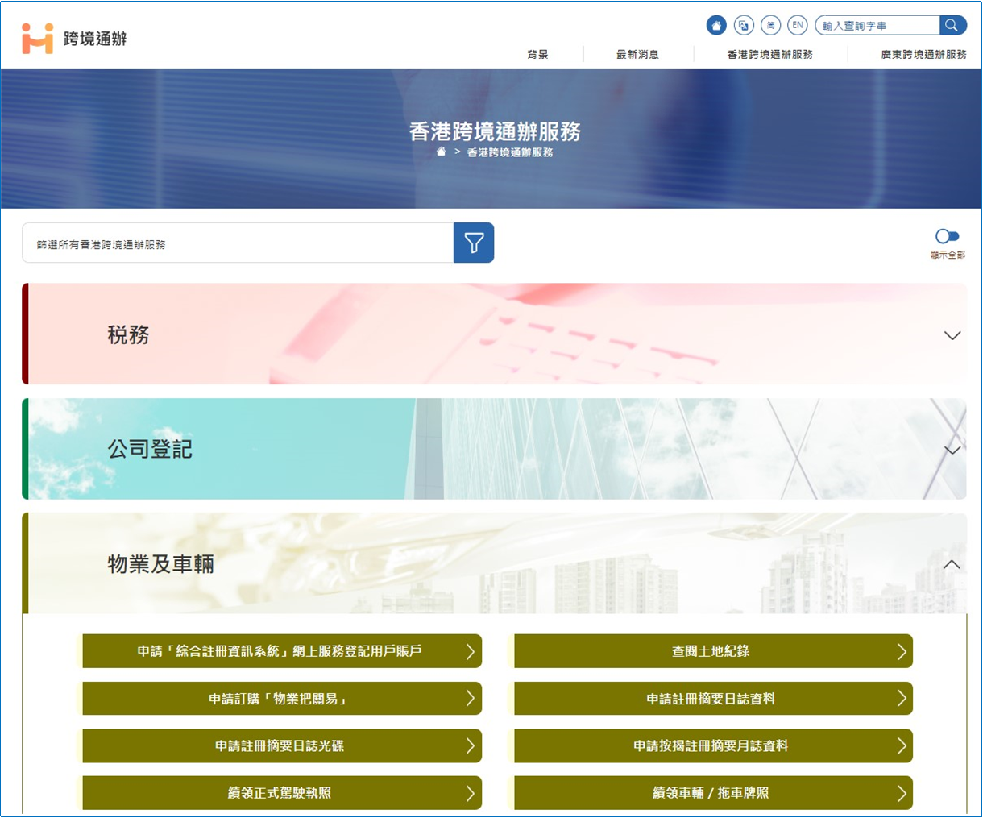Switch to Simplified Chinese (簡) icon
Image resolution: width=983 pixels, height=818 pixels.
tap(771, 26)
